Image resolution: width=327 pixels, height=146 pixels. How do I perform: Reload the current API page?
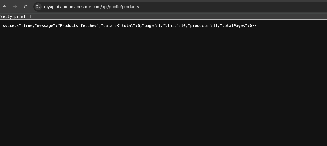click(x=26, y=7)
